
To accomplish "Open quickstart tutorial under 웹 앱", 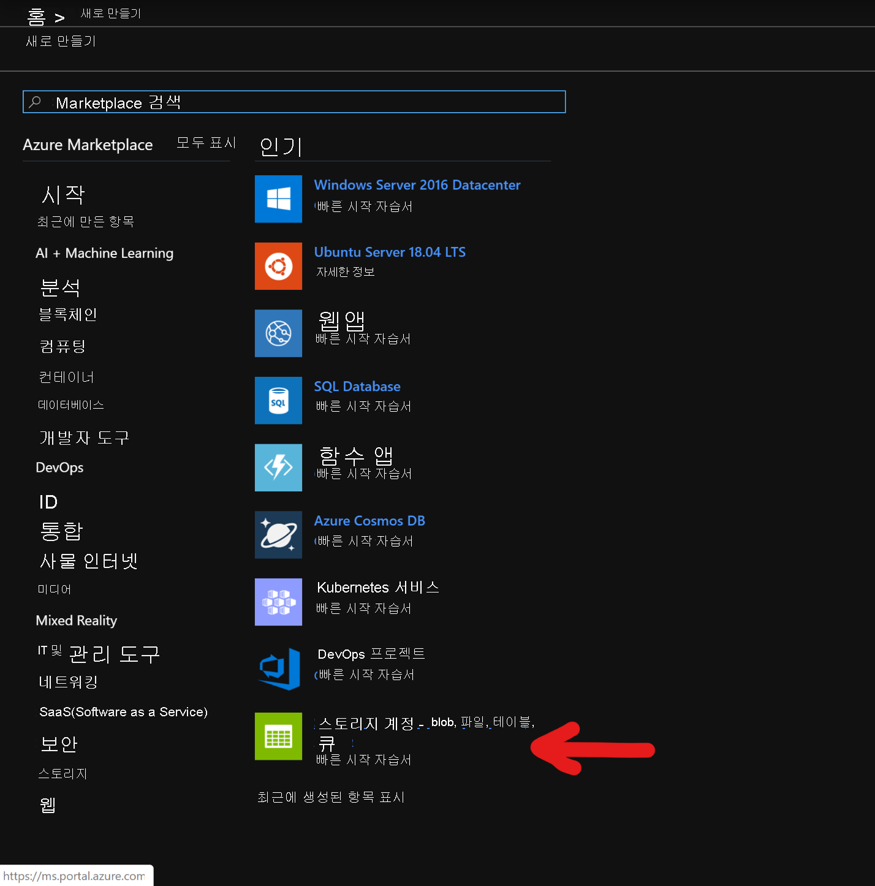I will [x=363, y=339].
